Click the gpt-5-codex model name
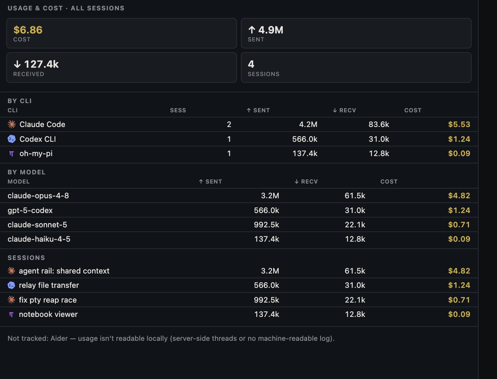The width and height of the screenshot is (497, 379). [30, 210]
